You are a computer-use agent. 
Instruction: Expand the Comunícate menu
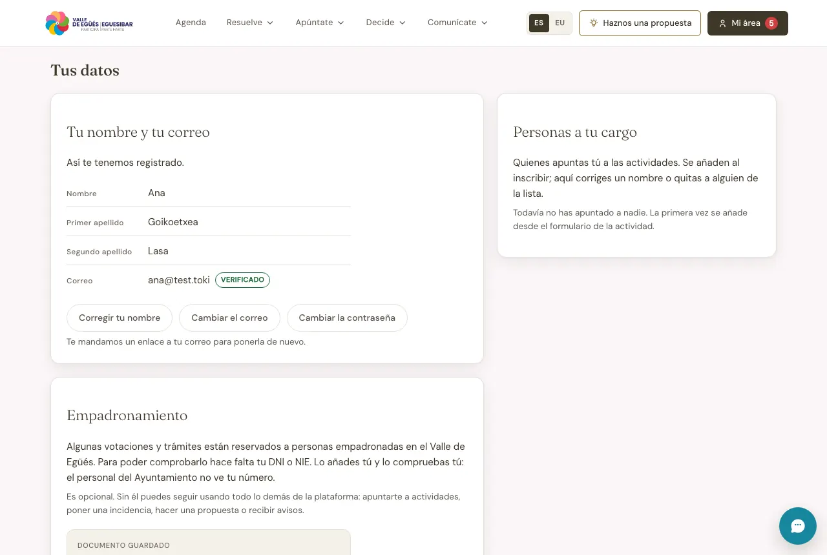tap(457, 23)
